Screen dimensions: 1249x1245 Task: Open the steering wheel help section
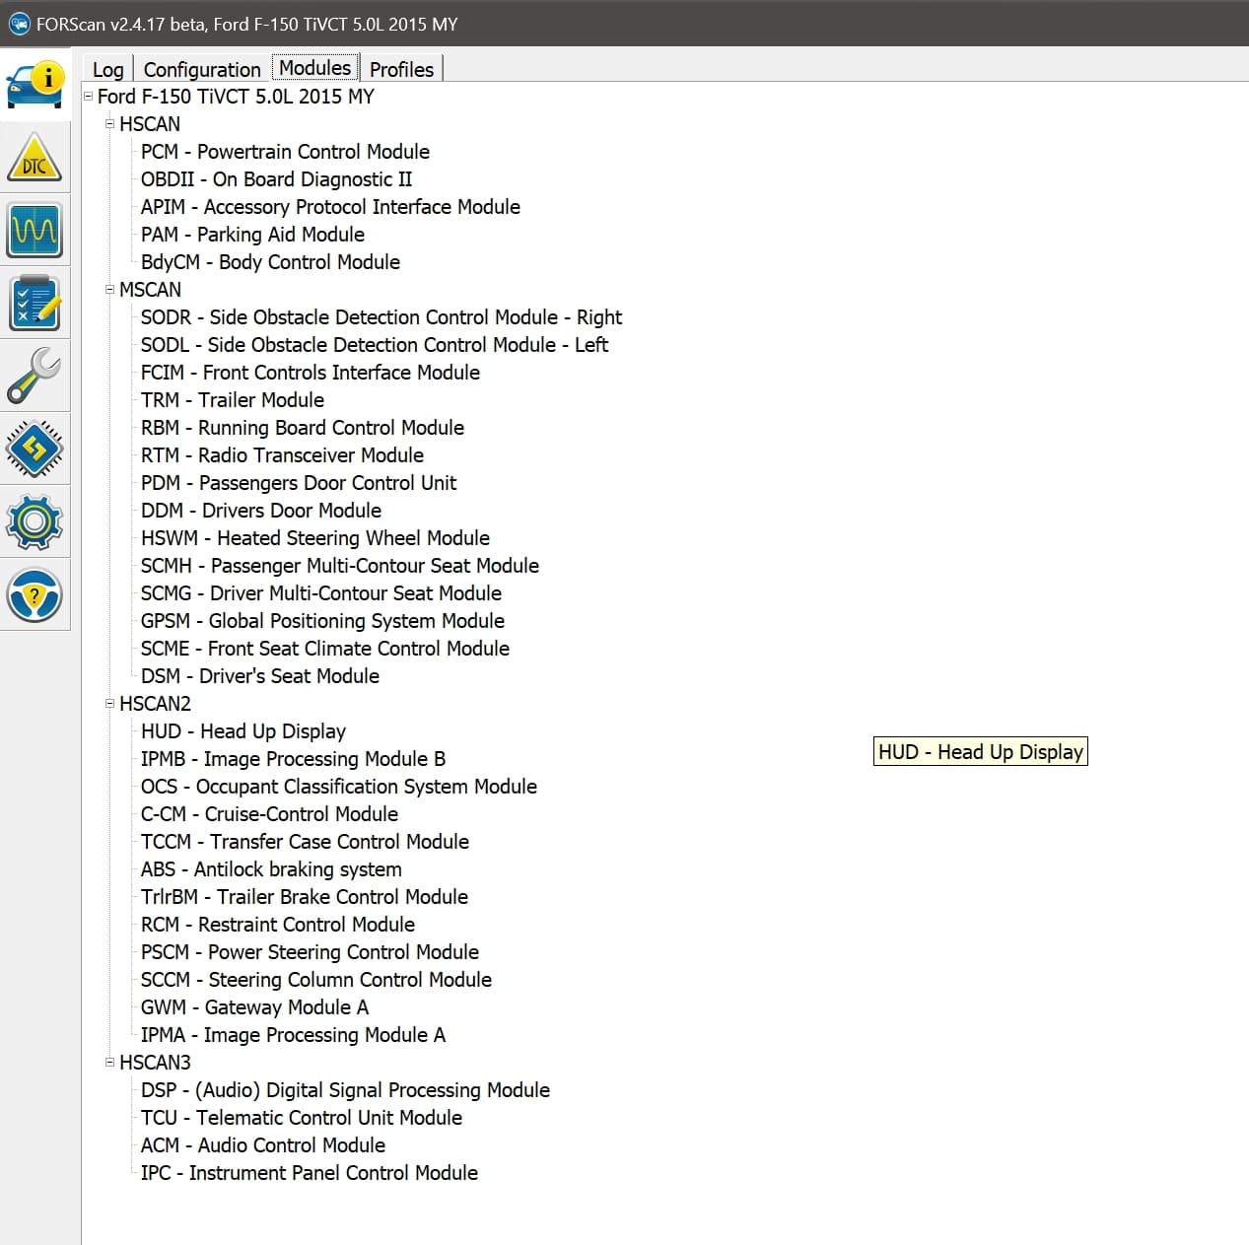[35, 594]
